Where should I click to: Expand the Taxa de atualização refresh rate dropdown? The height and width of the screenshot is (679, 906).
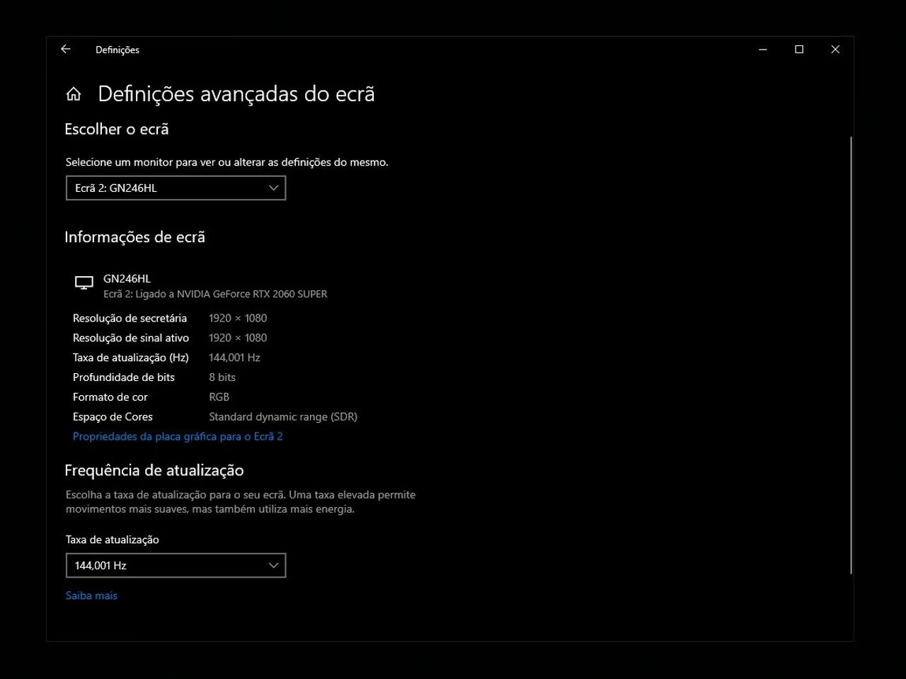point(176,565)
